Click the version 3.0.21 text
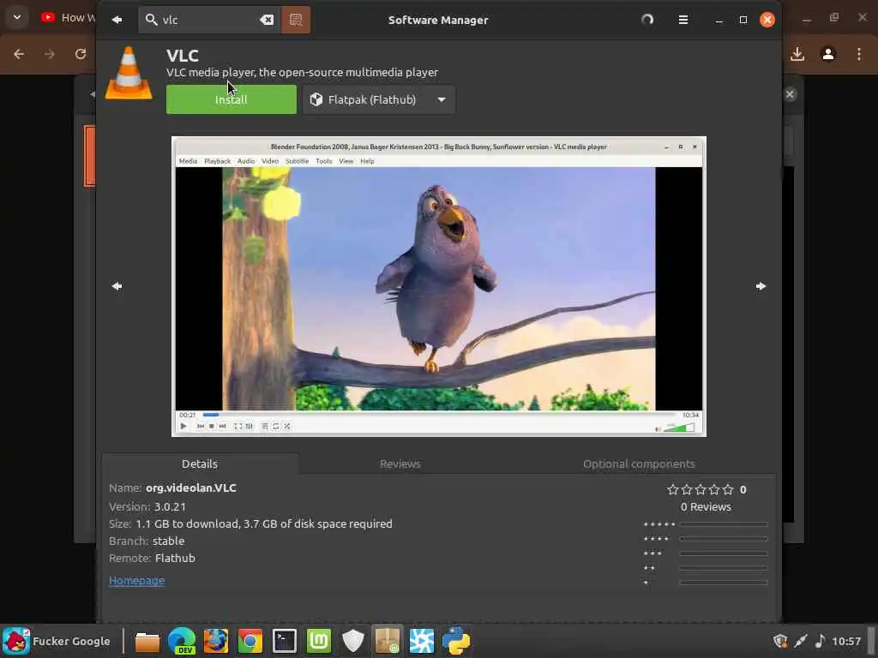The image size is (878, 658). 171,507
